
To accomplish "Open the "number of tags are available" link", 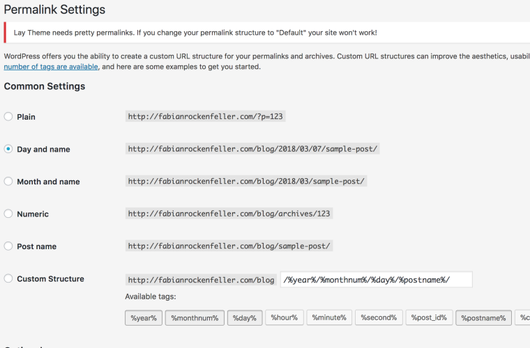I will [x=51, y=67].
